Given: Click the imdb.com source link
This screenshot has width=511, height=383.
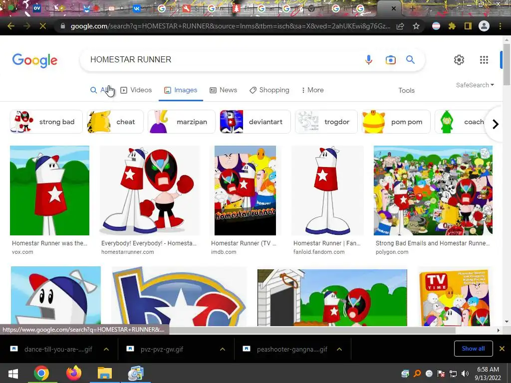Looking at the screenshot, I should click(224, 252).
